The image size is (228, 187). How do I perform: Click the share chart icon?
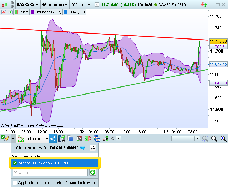53,139
